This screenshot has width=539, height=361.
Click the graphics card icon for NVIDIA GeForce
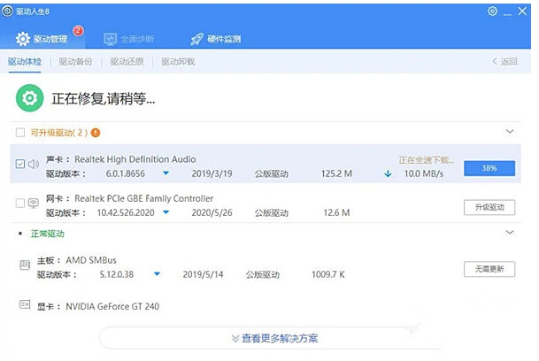25,304
